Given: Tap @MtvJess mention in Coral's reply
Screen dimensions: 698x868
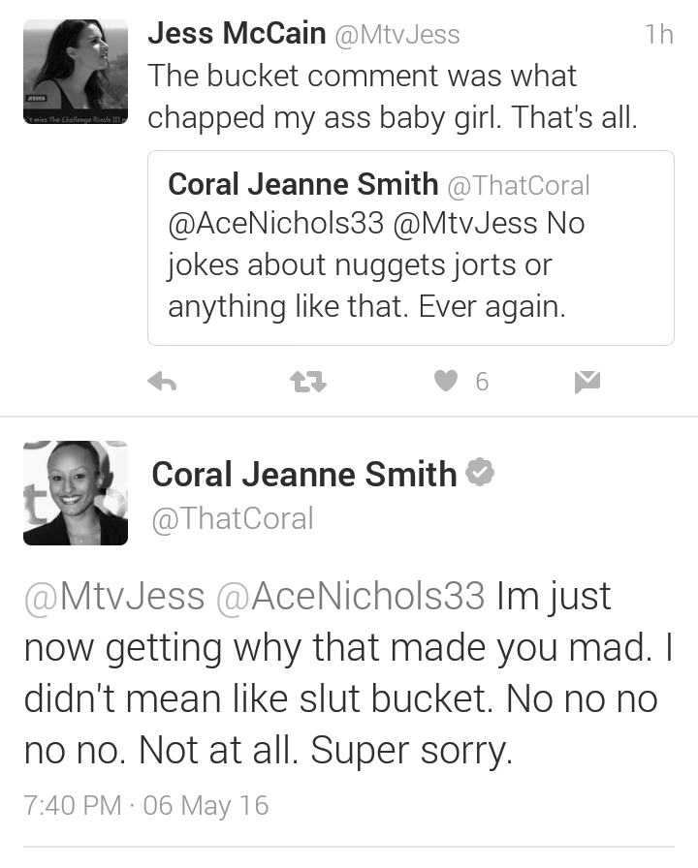Looking at the screenshot, I should (114, 596).
